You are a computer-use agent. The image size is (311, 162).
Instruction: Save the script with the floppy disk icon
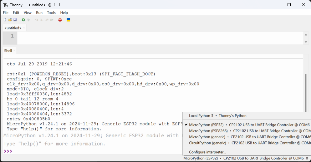[x=15, y=20]
